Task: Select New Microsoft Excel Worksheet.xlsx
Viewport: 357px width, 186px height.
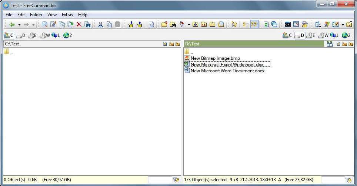Action: point(227,65)
